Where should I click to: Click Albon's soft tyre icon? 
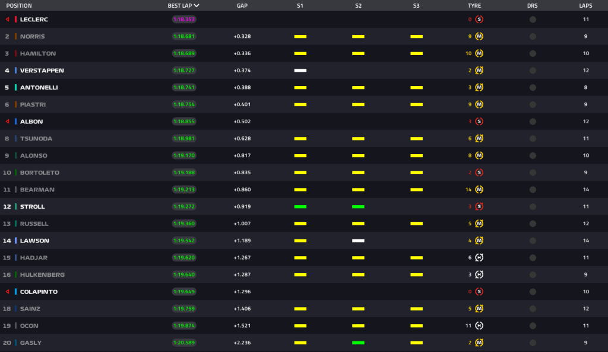click(479, 121)
